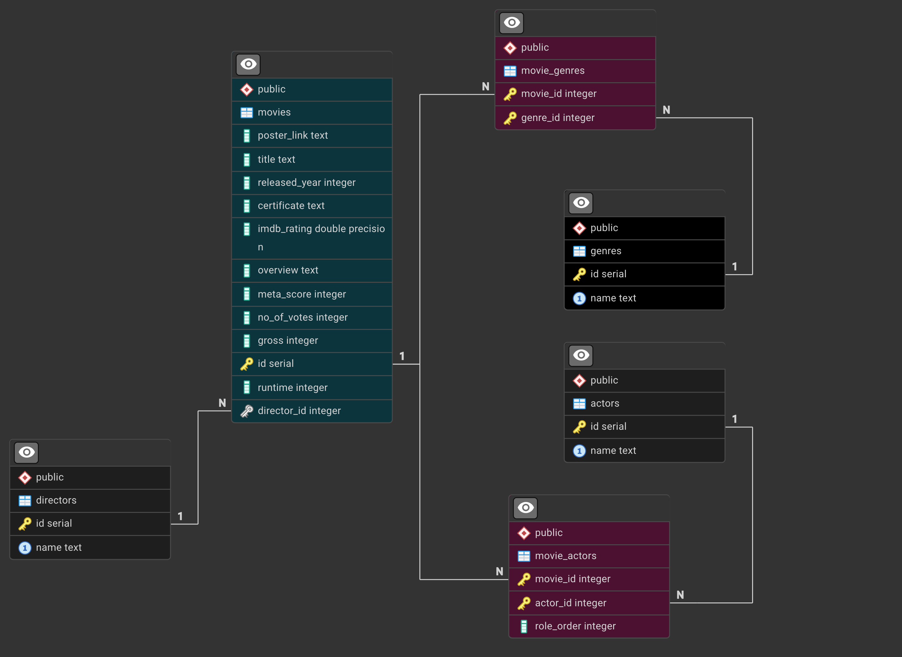
Task: Click the table icon beside movie_actors
Action: coord(524,556)
